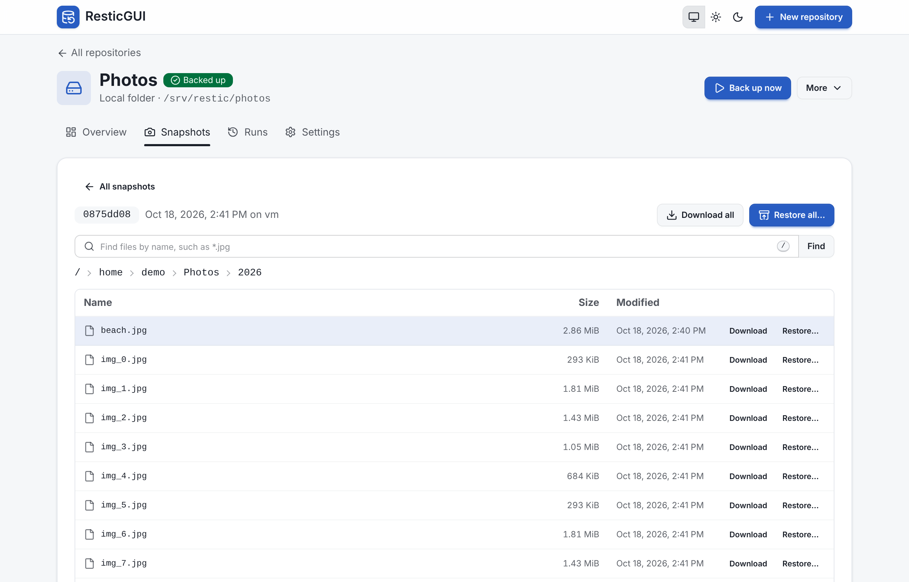This screenshot has width=909, height=582.
Task: Create a New repository
Action: [803, 17]
